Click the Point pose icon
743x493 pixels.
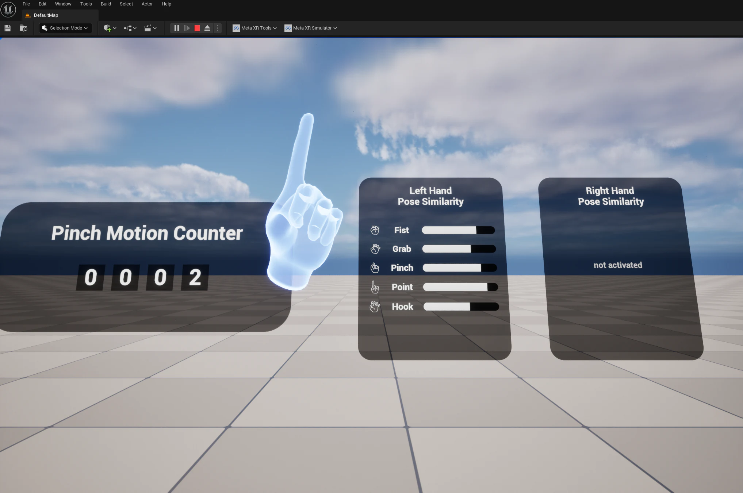pyautogui.click(x=375, y=287)
